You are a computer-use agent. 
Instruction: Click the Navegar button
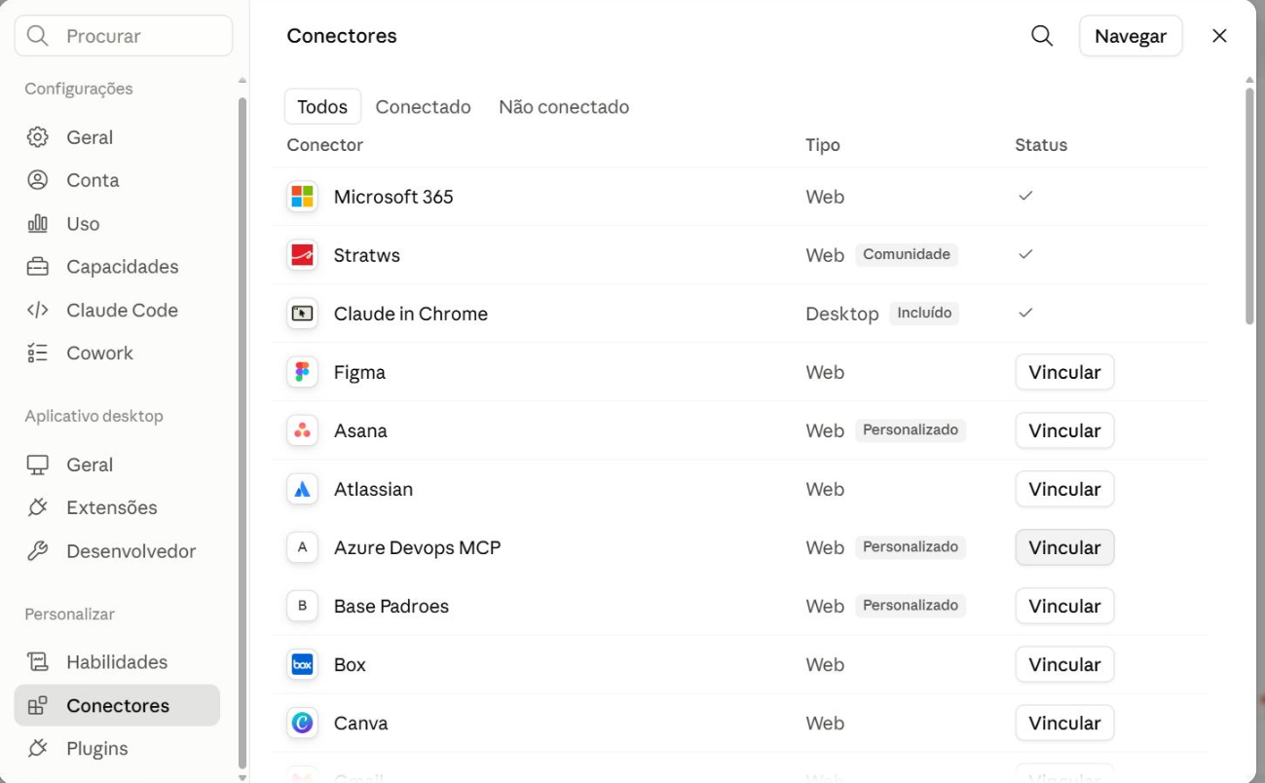[x=1131, y=36]
